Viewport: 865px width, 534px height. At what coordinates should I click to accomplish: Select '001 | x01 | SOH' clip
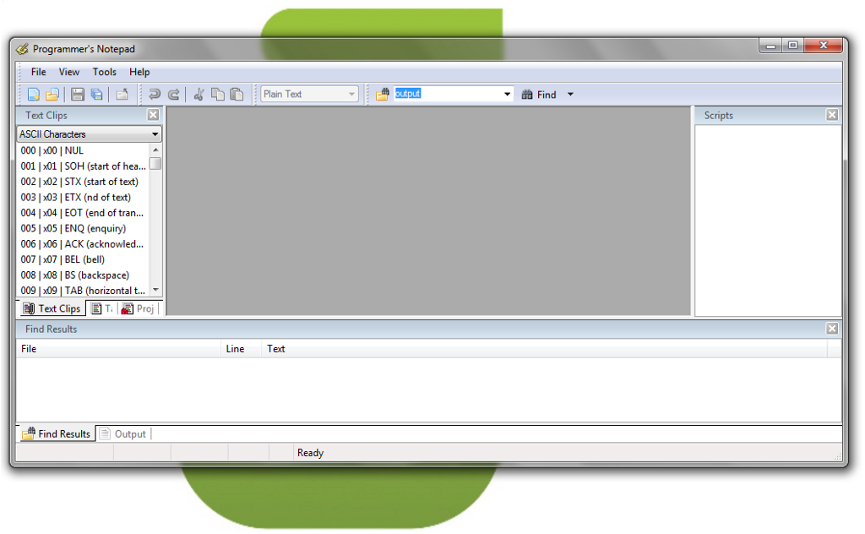pos(84,166)
